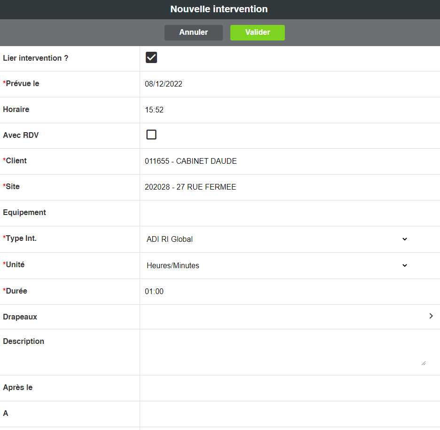This screenshot has width=440, height=430.
Task: Click the empty Equipement field
Action: click(x=282, y=213)
